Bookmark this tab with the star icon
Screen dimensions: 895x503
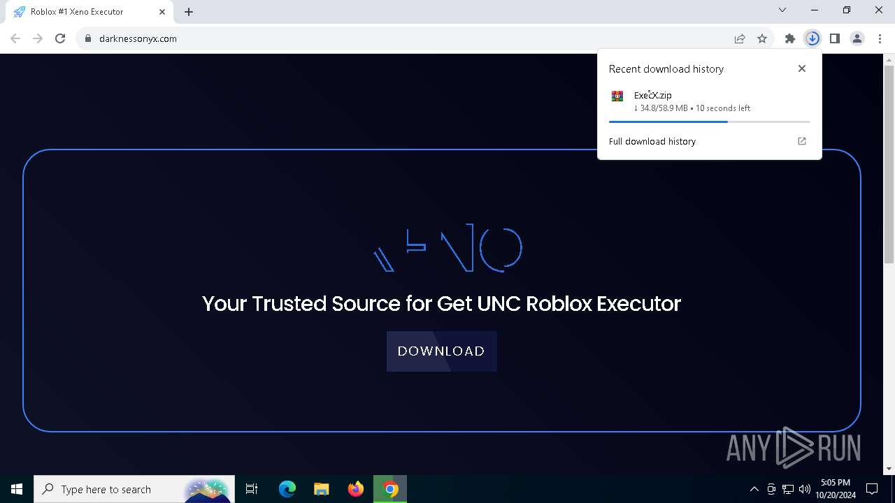tap(762, 38)
